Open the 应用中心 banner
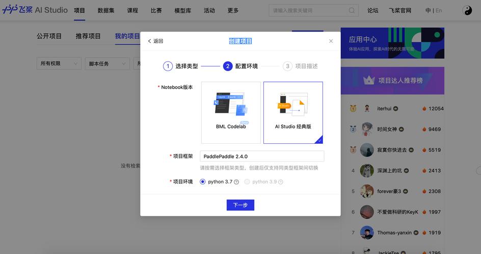 [392, 43]
